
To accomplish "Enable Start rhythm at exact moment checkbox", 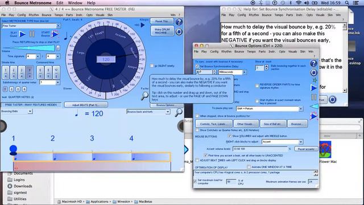I will 257,101.
